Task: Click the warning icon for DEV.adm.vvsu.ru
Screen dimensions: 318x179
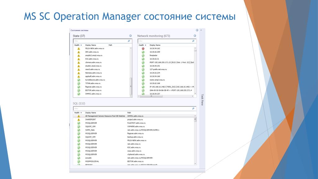Action: tap(79, 52)
